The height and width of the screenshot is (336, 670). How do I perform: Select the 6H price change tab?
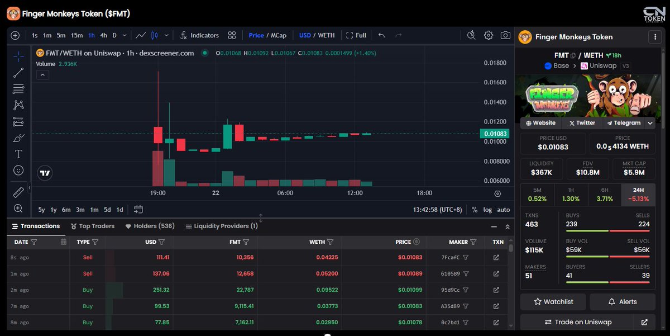pos(604,194)
